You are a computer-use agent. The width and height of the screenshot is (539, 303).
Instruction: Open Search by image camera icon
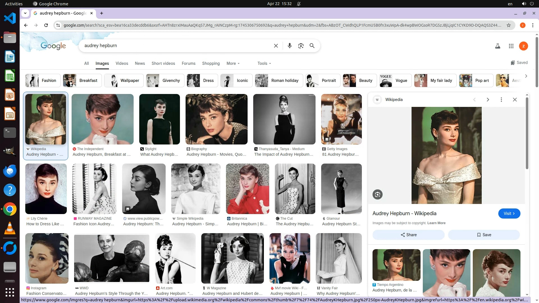point(301,46)
